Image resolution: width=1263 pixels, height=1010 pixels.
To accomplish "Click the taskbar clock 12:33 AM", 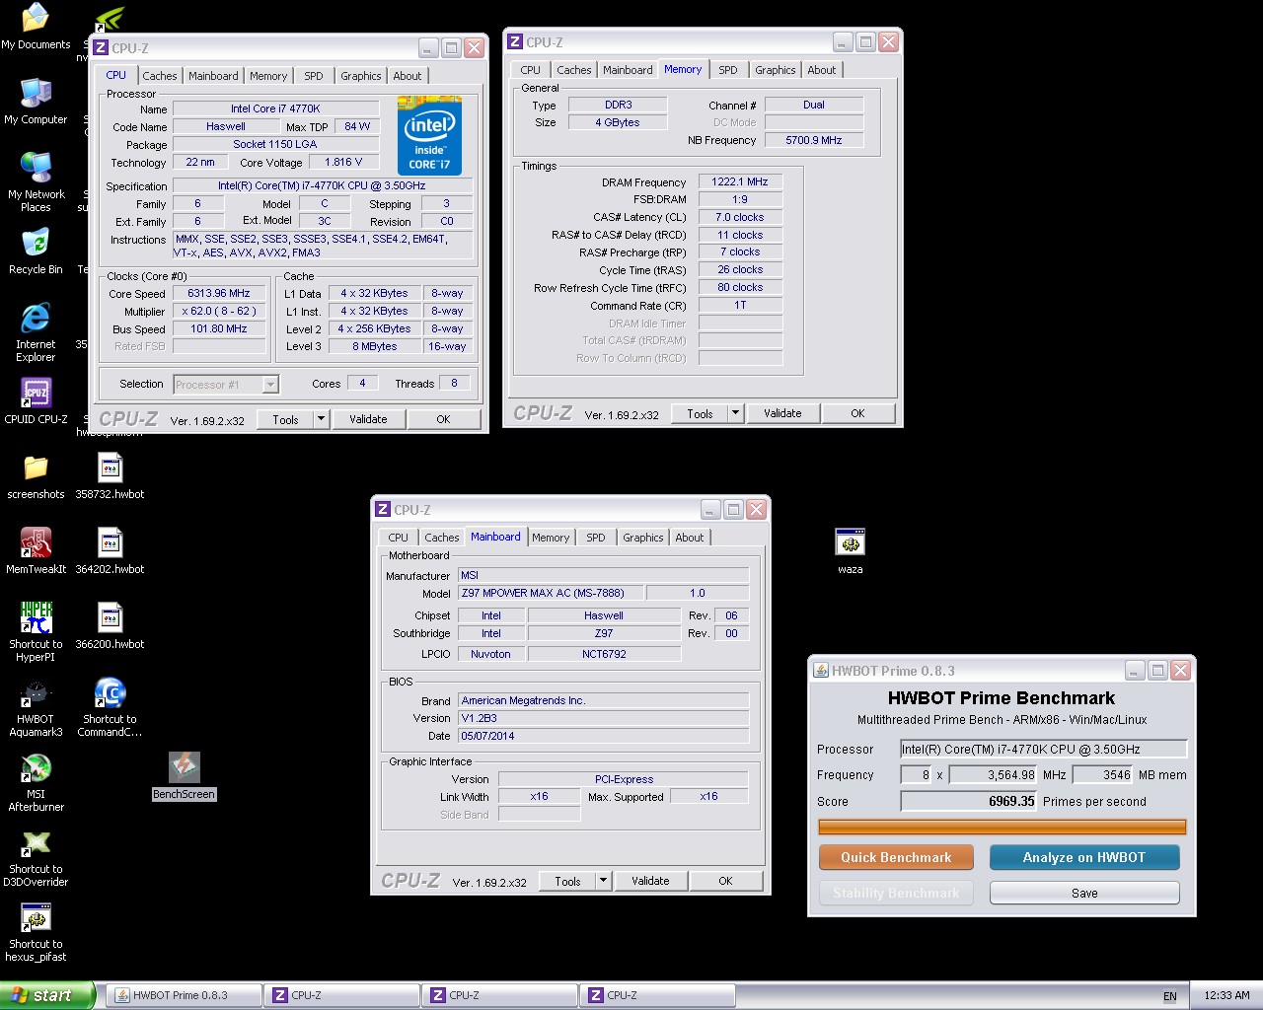I will point(1226,995).
